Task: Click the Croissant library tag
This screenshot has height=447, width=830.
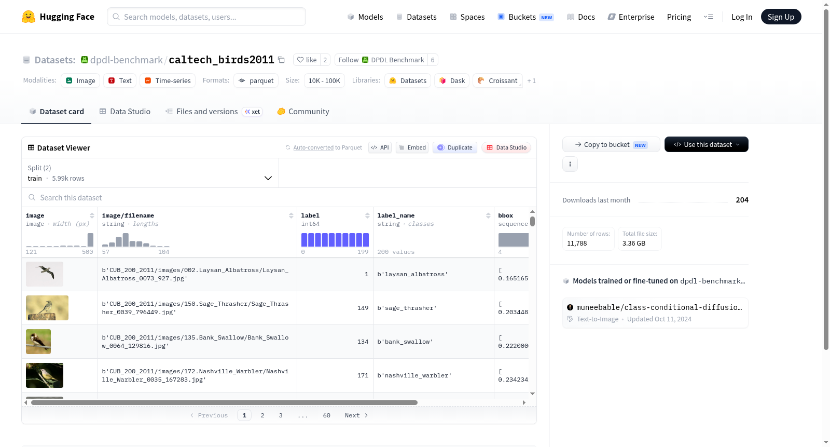Action: pos(497,80)
